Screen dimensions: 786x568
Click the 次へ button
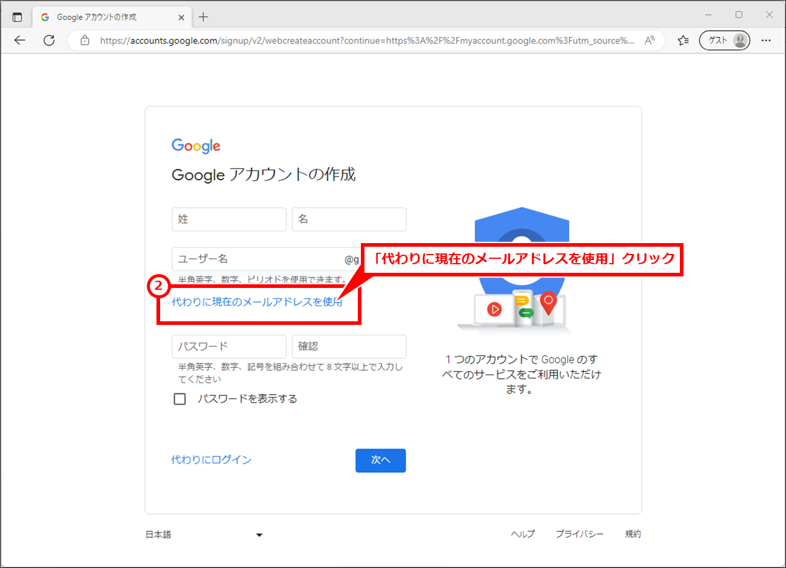point(380,460)
